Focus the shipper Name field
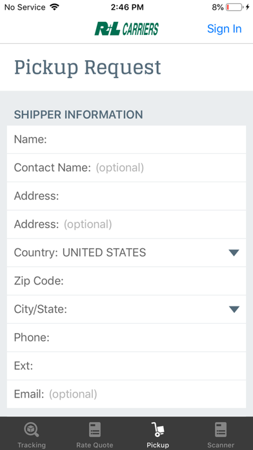Viewport: 253px width, 450px height. [x=126, y=140]
